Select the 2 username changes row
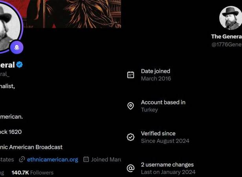The height and width of the screenshot is (177, 242). coord(161,168)
